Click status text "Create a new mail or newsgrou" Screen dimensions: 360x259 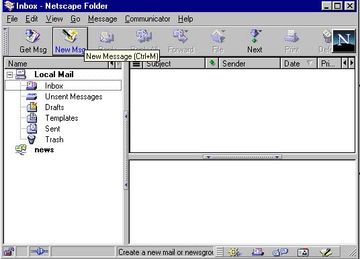click(165, 252)
